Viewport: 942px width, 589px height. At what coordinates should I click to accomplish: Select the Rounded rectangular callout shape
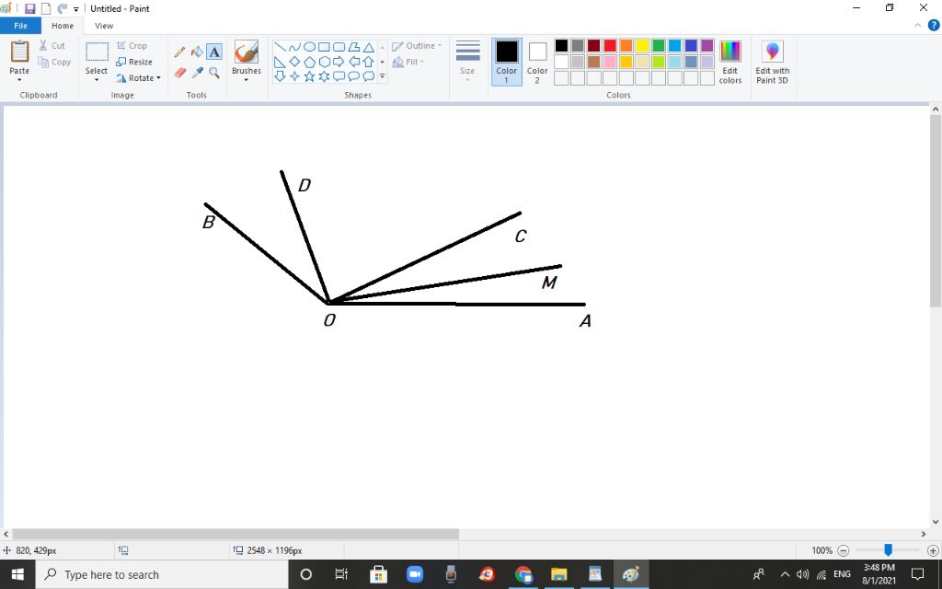click(339, 76)
